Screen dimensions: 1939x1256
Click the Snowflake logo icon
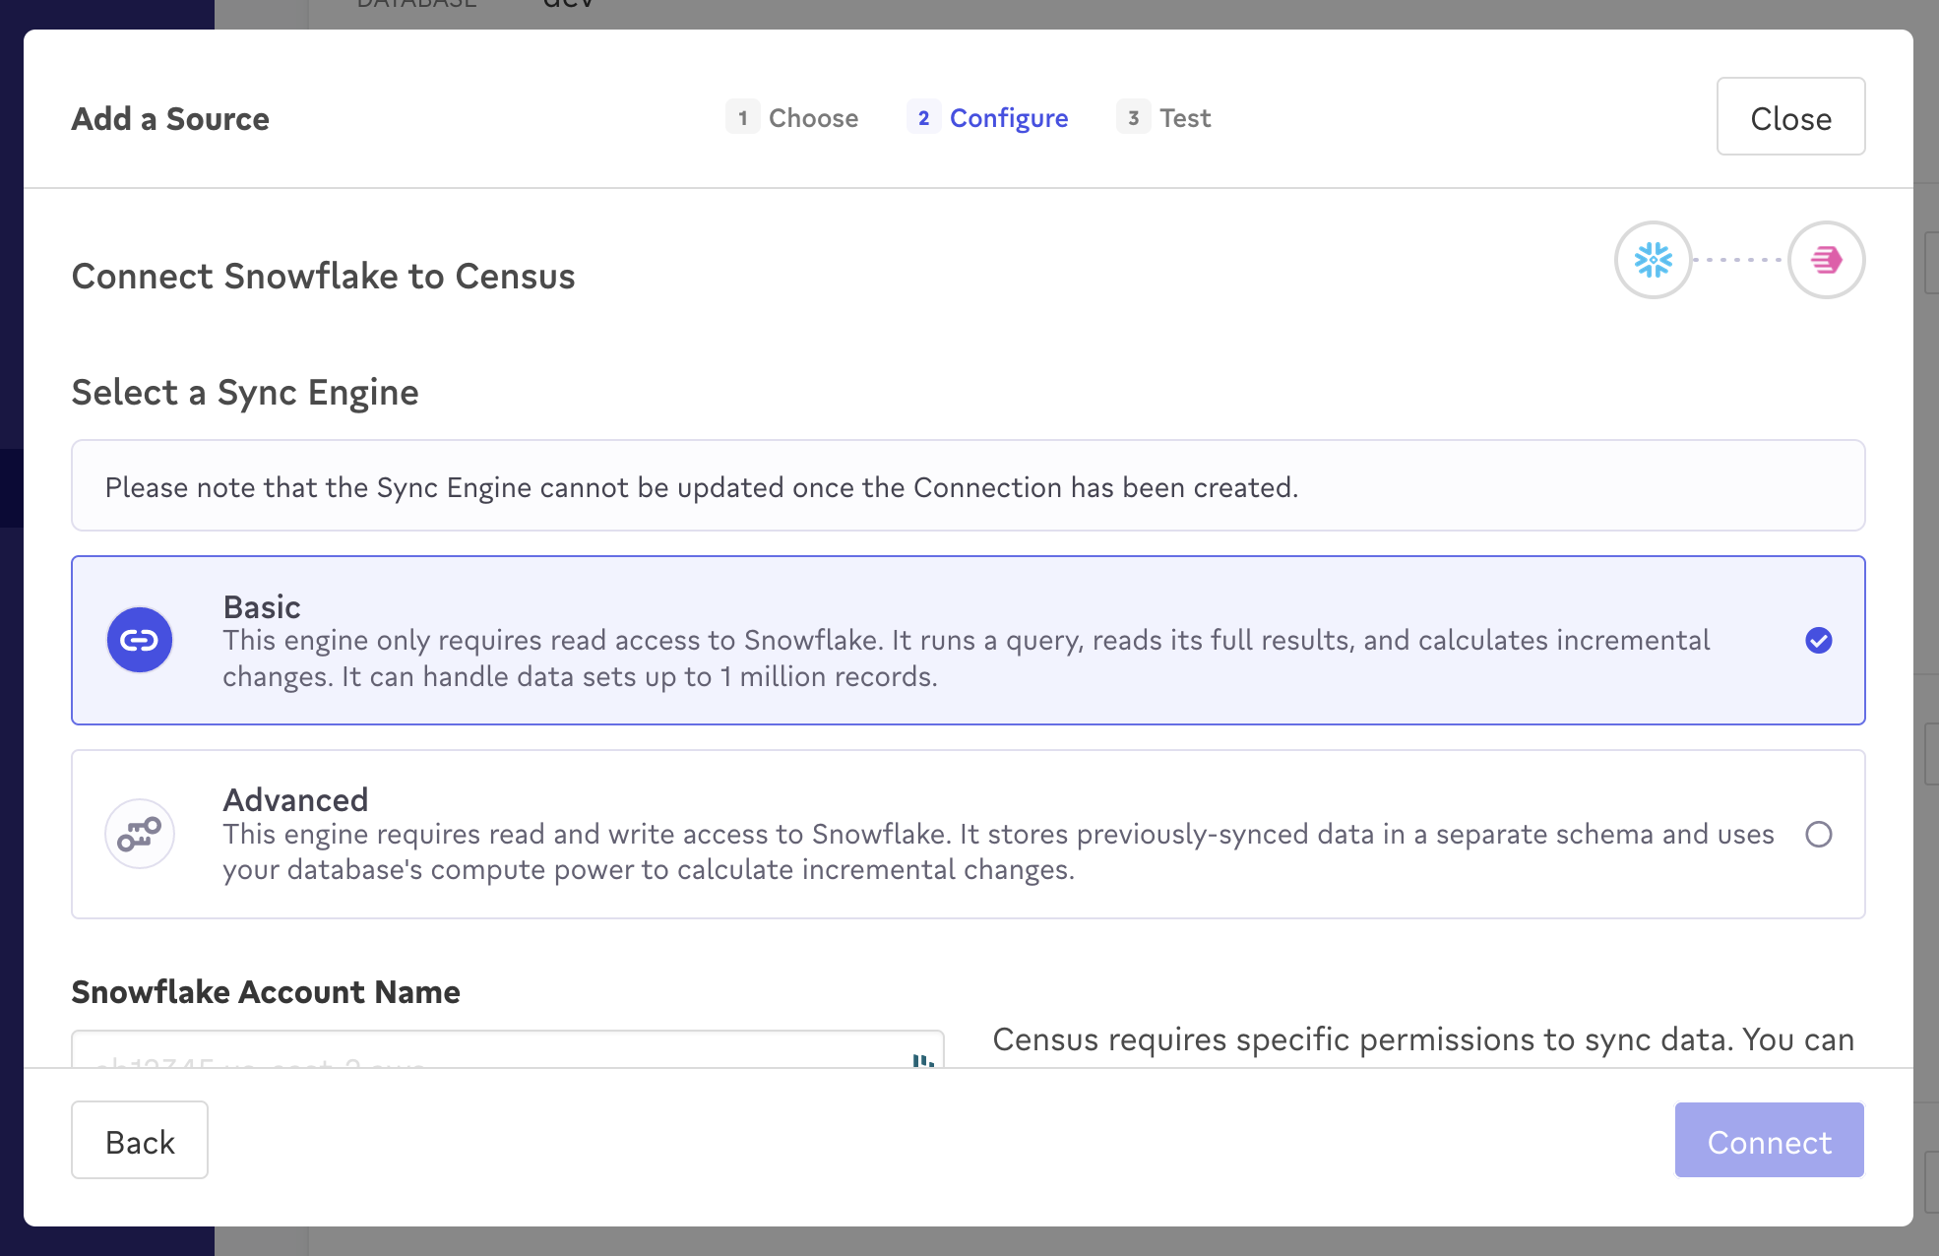coord(1653,260)
